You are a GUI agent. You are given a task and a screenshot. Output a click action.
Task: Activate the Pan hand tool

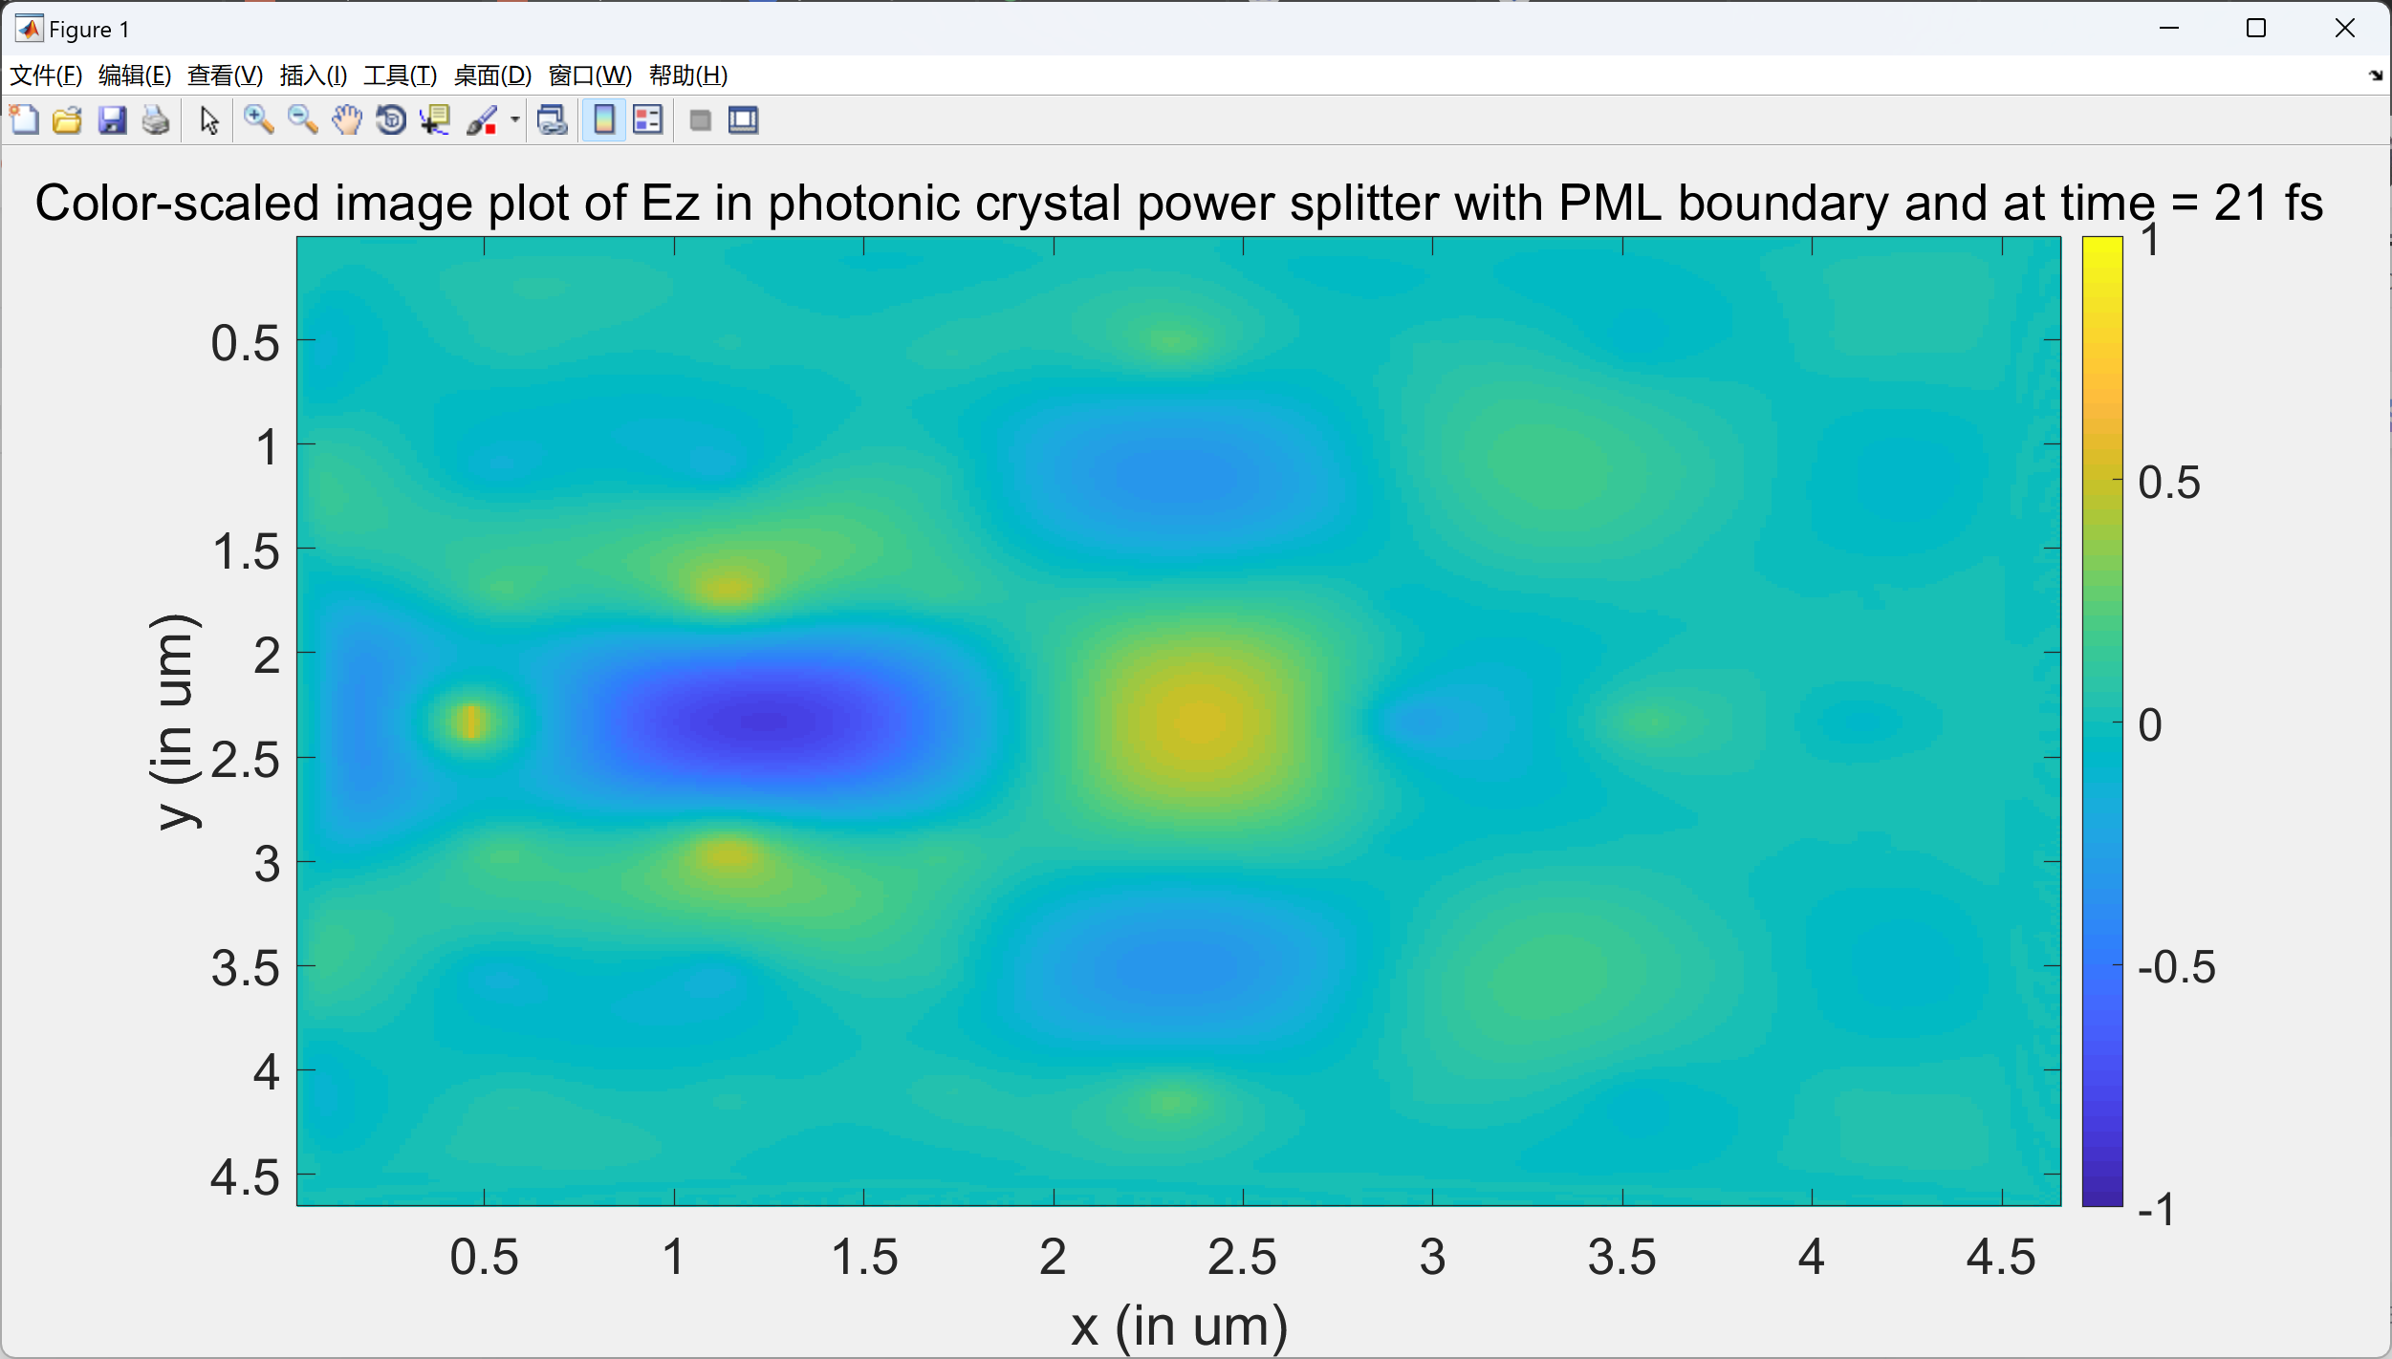347,120
